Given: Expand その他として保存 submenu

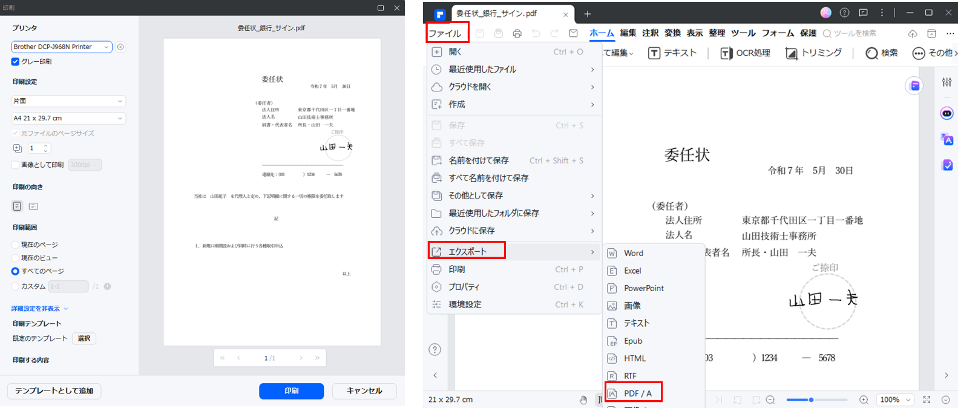Looking at the screenshot, I should click(x=514, y=196).
